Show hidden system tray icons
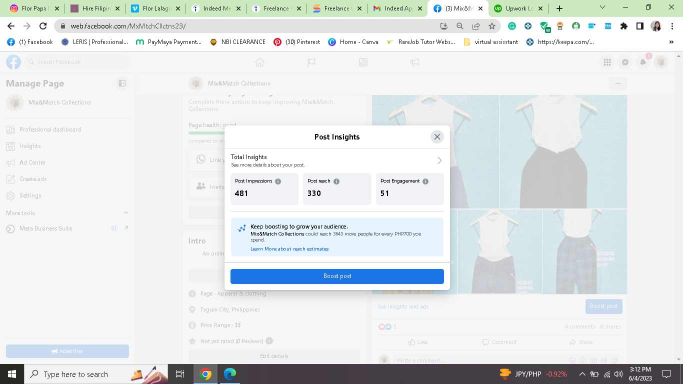The width and height of the screenshot is (683, 384). (x=582, y=374)
